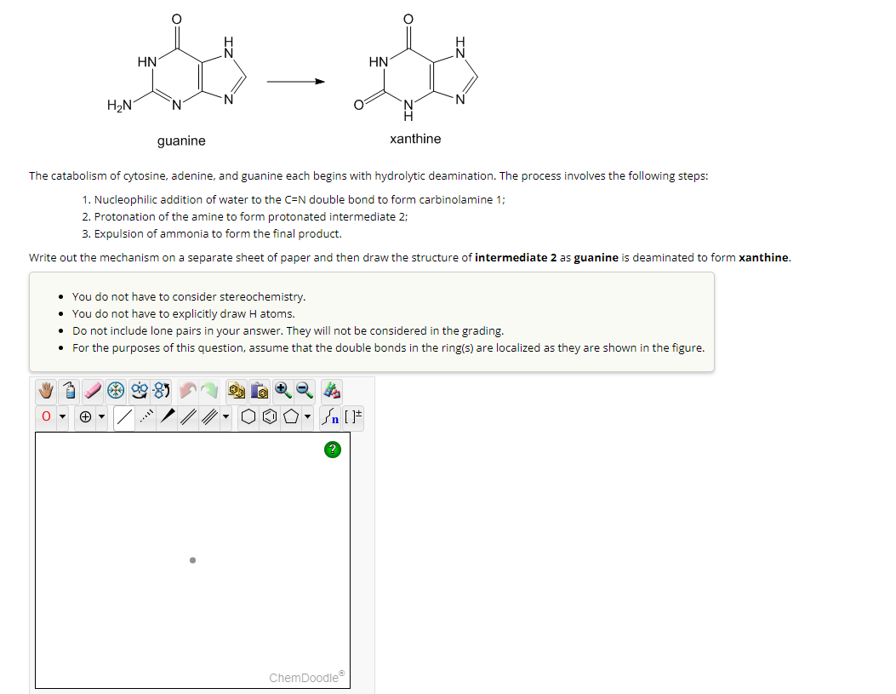Click the center structure icon

pos(116,390)
